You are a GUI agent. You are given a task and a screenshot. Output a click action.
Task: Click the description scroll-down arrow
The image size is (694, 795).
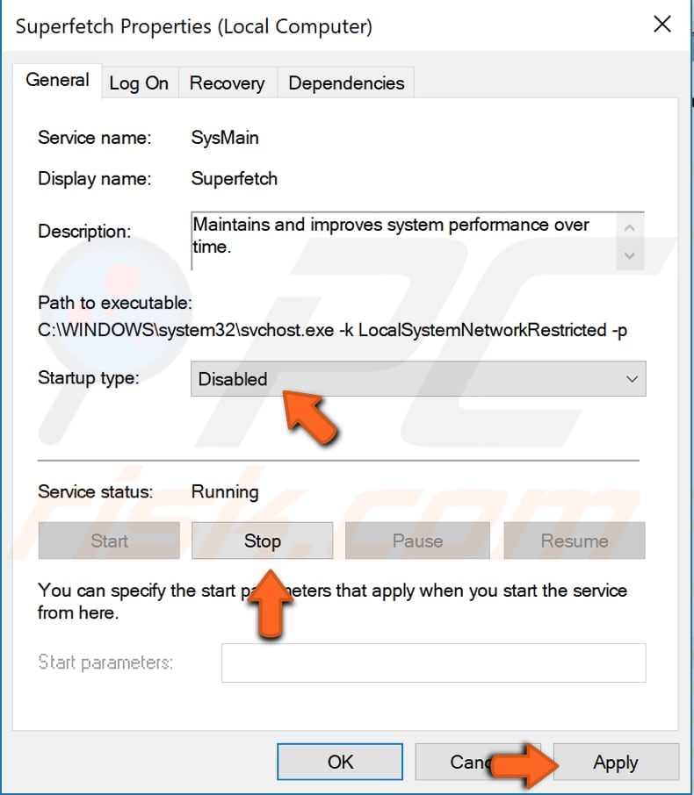(630, 255)
